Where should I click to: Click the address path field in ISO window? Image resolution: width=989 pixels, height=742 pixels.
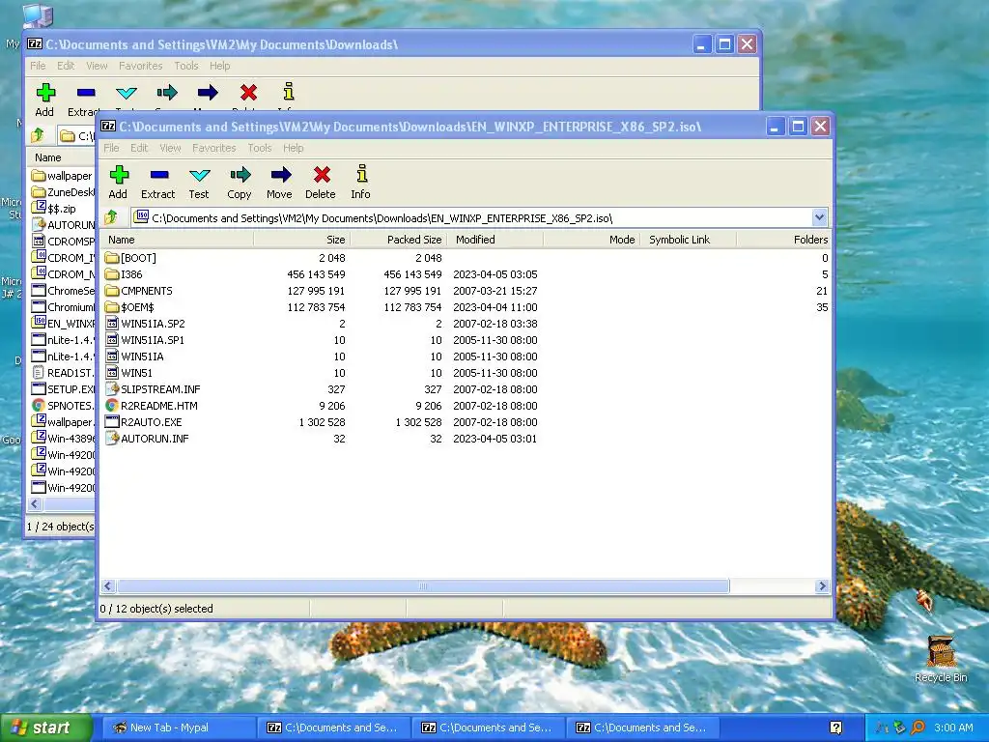471,217
